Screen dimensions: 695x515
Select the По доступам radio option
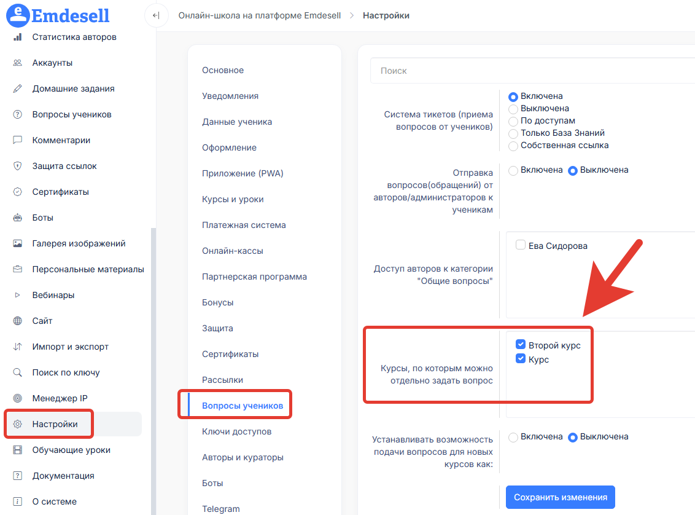[x=513, y=121]
